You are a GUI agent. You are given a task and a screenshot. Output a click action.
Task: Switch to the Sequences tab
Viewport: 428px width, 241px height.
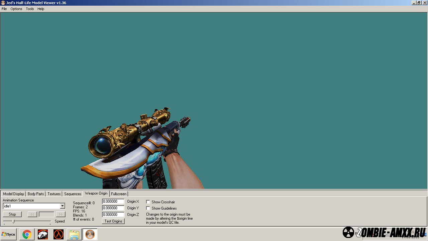click(73, 194)
